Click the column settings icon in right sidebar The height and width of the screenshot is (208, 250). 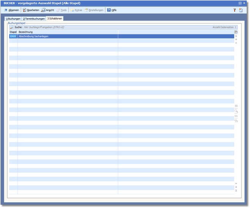pyautogui.click(x=236, y=106)
